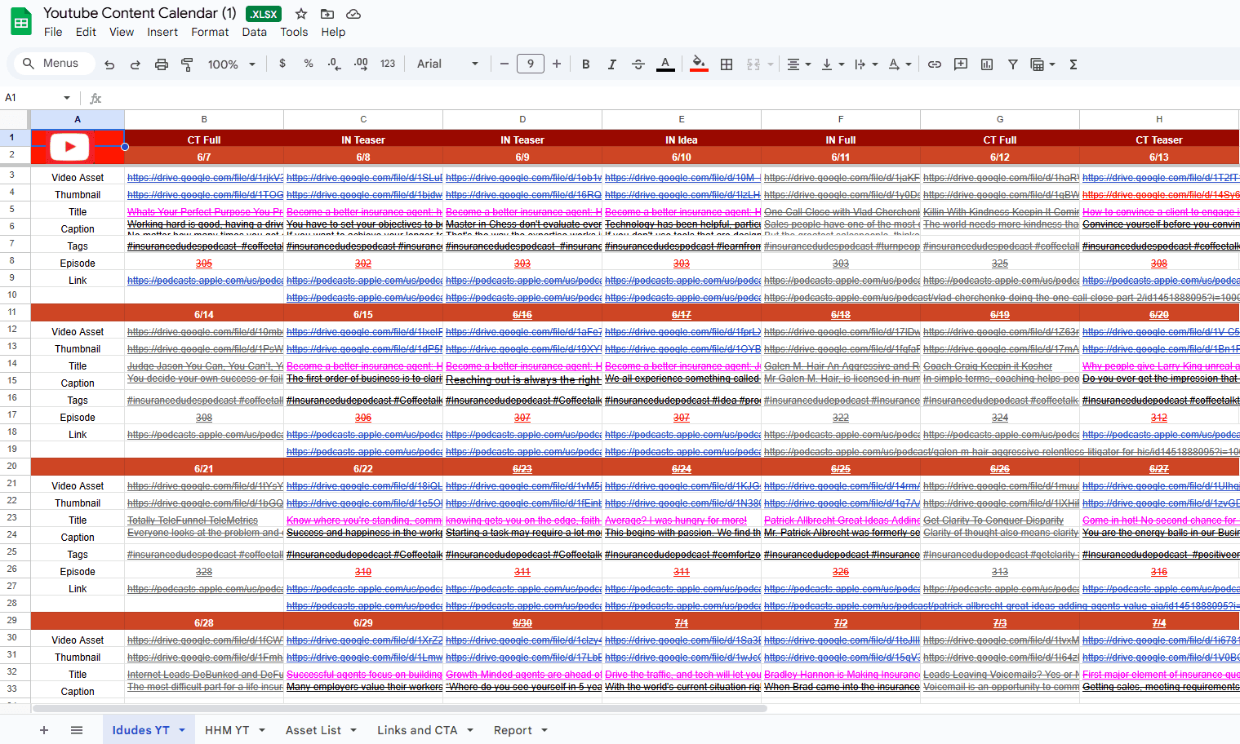Open the View menu
Screen dimensions: 1240x744
tap(122, 32)
